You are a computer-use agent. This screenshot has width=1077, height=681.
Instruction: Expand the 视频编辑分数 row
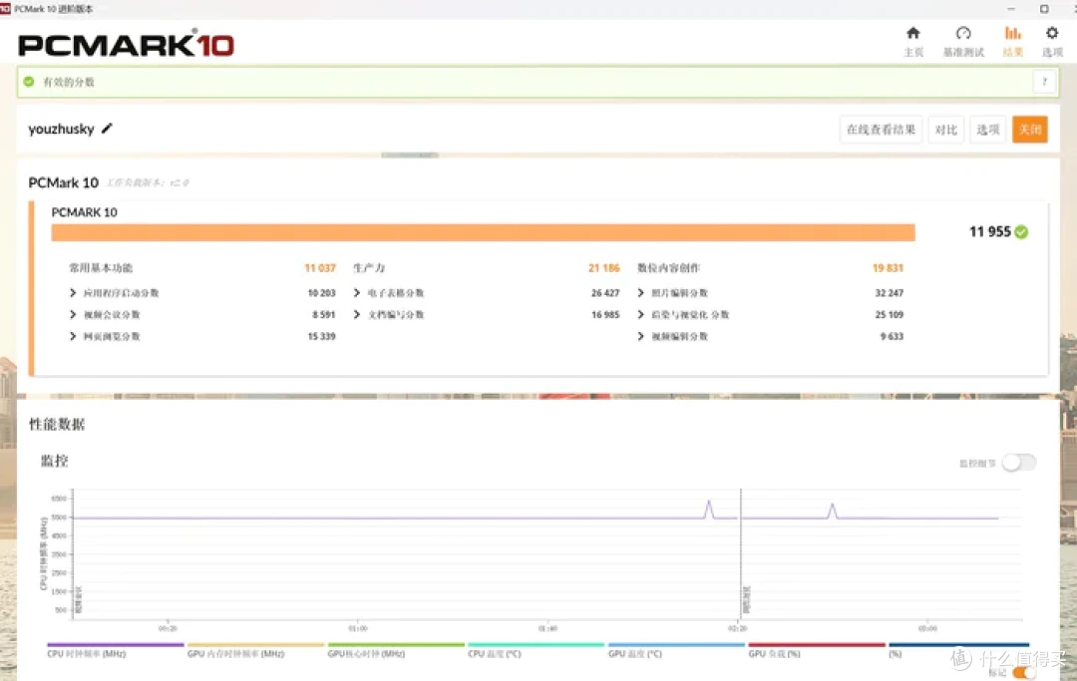pyautogui.click(x=640, y=336)
